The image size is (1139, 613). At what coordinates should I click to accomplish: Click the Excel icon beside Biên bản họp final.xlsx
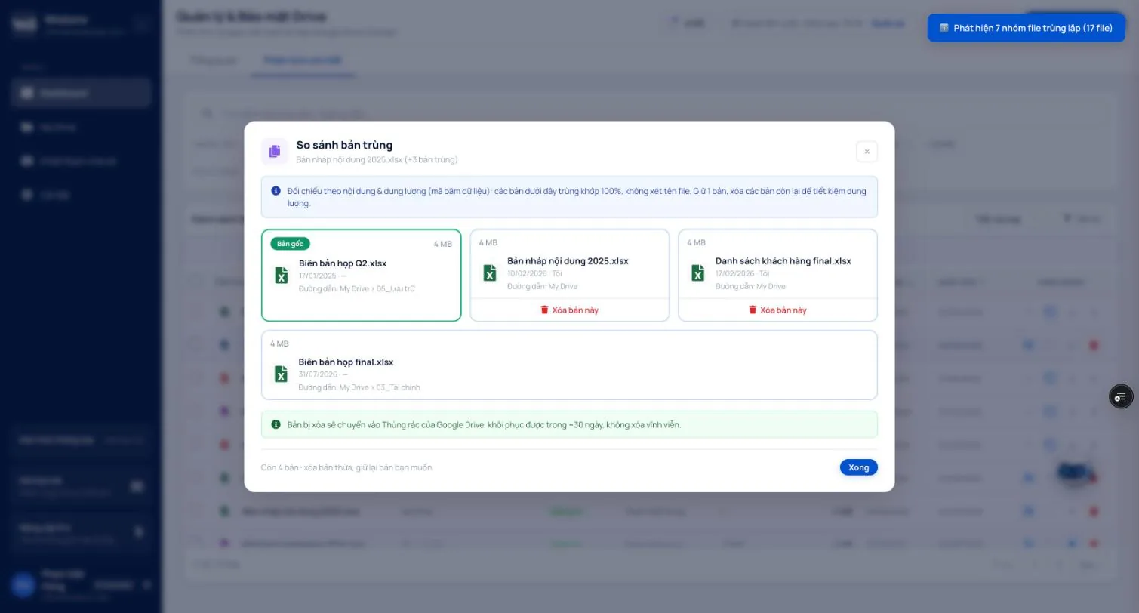click(281, 374)
